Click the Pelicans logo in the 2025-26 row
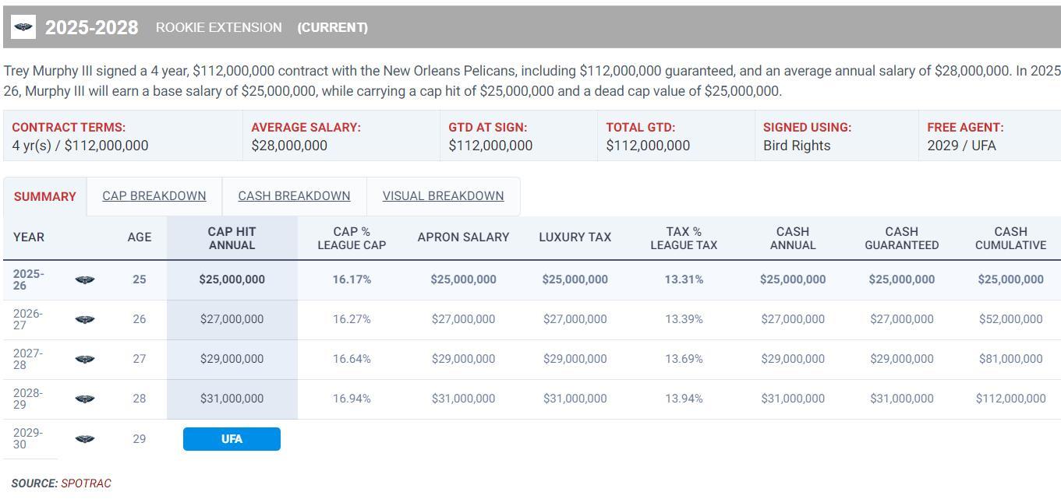This screenshot has width=1061, height=499. point(85,279)
